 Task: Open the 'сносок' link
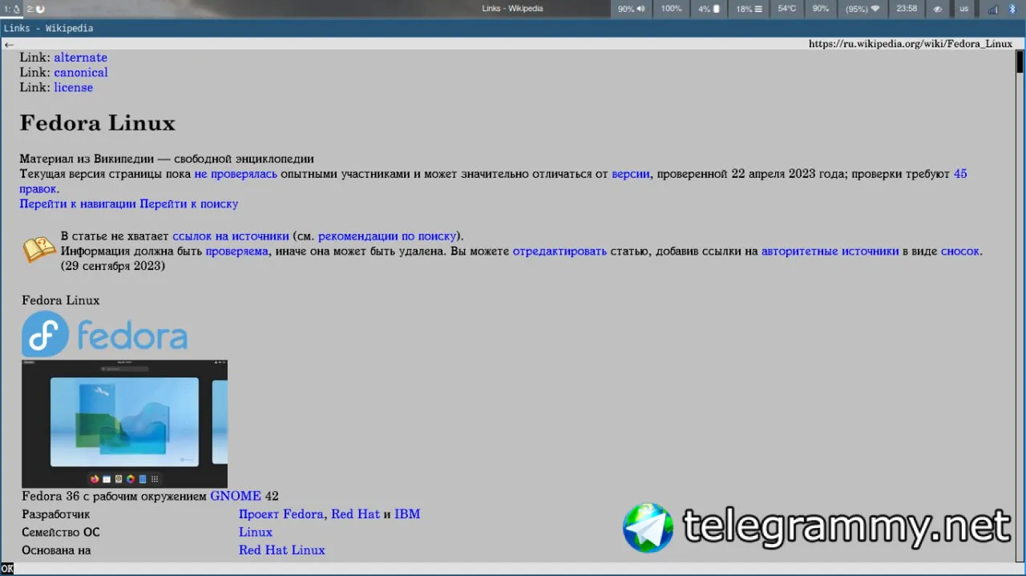tap(960, 252)
